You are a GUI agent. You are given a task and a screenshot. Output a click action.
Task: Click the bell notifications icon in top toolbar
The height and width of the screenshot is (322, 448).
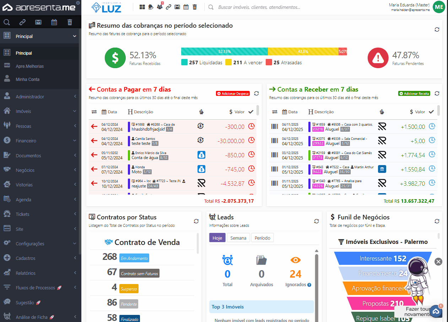click(151, 7)
